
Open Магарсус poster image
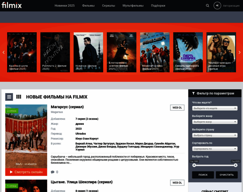26,136
